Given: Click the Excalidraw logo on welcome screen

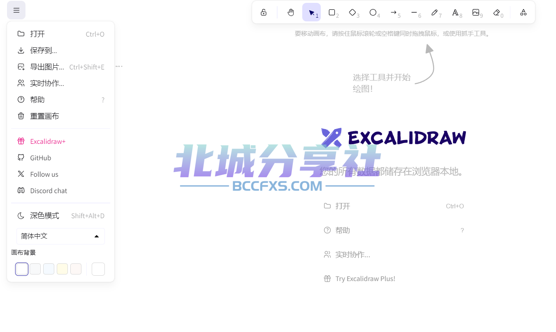Looking at the screenshot, I should pyautogui.click(x=394, y=138).
